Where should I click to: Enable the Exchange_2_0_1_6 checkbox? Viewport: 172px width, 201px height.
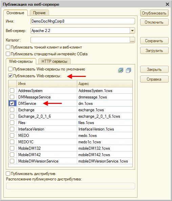click(x=12, y=116)
